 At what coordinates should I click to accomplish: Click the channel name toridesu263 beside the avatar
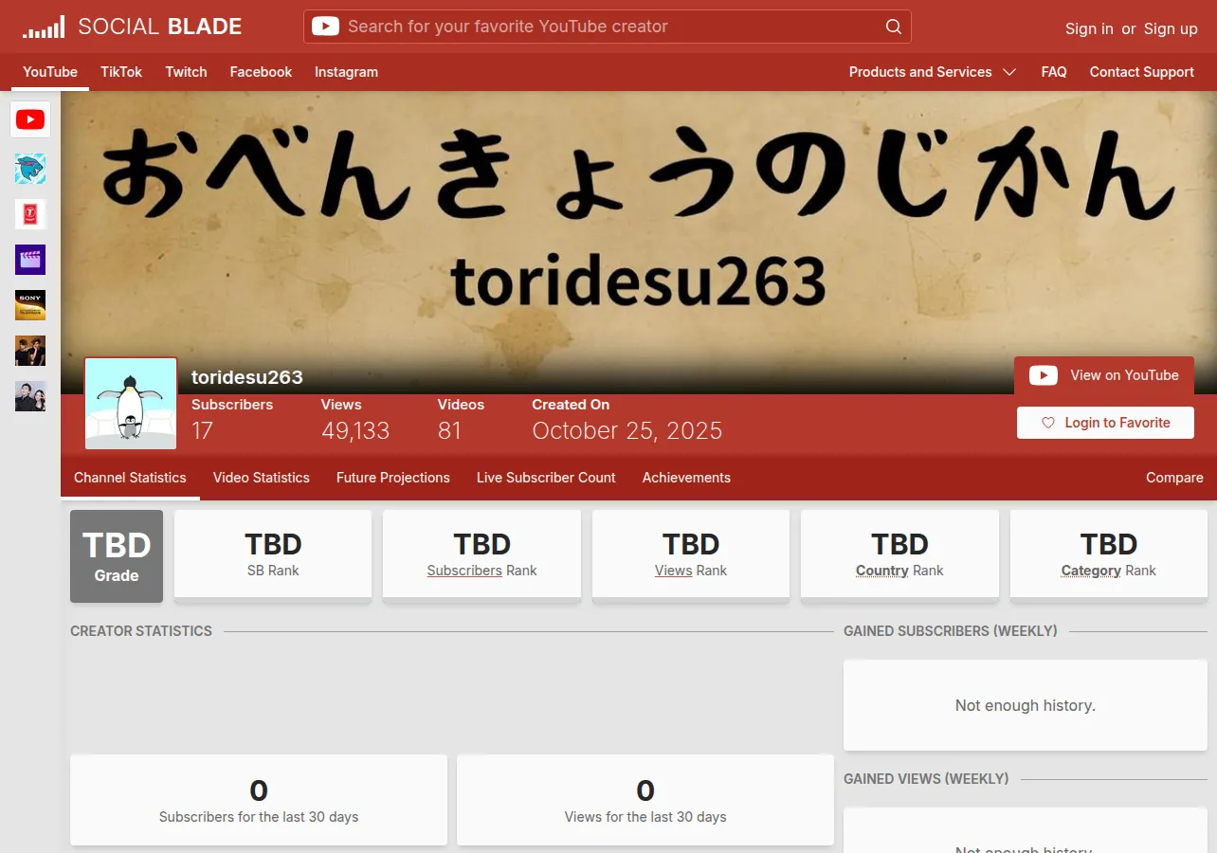[247, 377]
